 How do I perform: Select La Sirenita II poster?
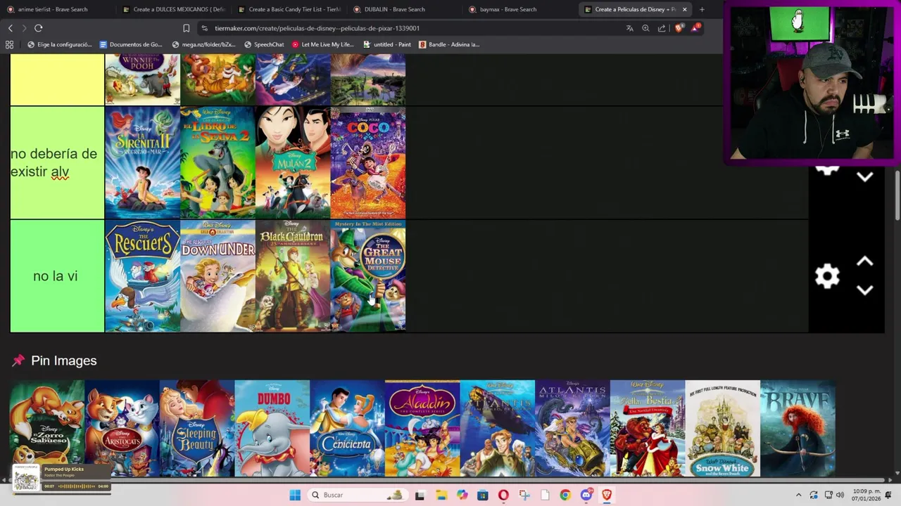143,163
